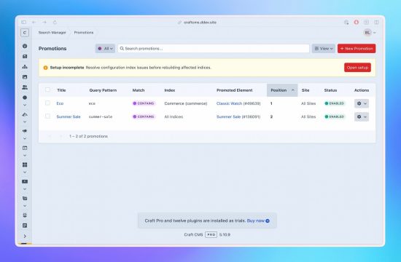Image resolution: width=401 pixels, height=262 pixels.
Task: Create a New Promotion
Action: pyautogui.click(x=357, y=49)
